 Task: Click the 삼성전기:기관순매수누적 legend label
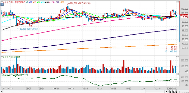tap(16, 75)
